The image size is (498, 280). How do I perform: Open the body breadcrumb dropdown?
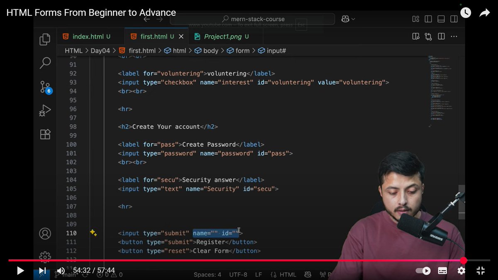(x=207, y=51)
